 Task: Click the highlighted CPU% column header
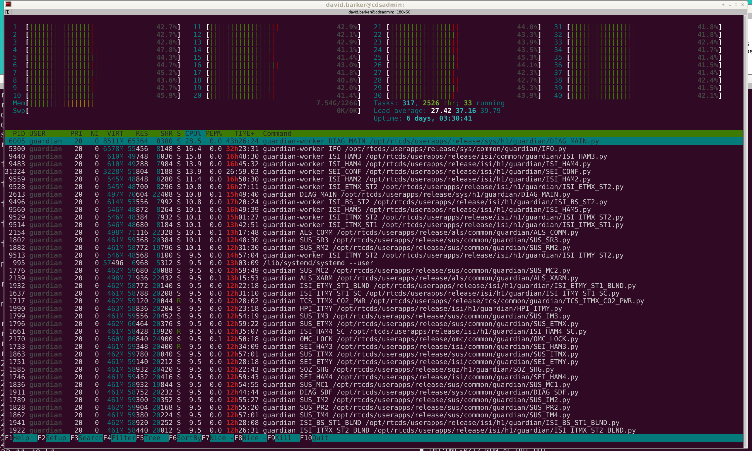click(193, 133)
